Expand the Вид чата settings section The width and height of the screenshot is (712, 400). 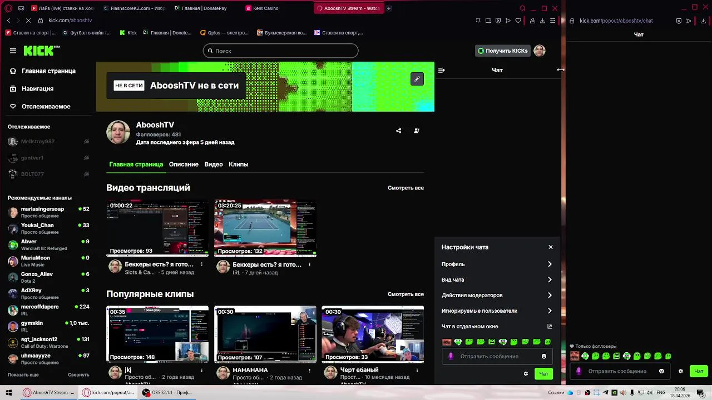[x=497, y=280]
